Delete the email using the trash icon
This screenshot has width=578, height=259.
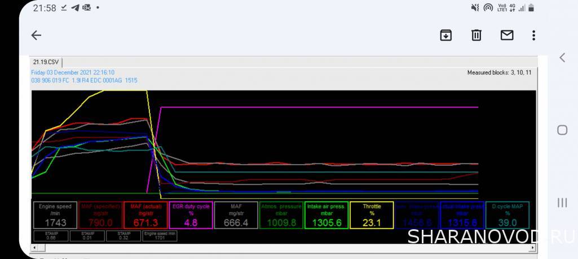coord(476,35)
